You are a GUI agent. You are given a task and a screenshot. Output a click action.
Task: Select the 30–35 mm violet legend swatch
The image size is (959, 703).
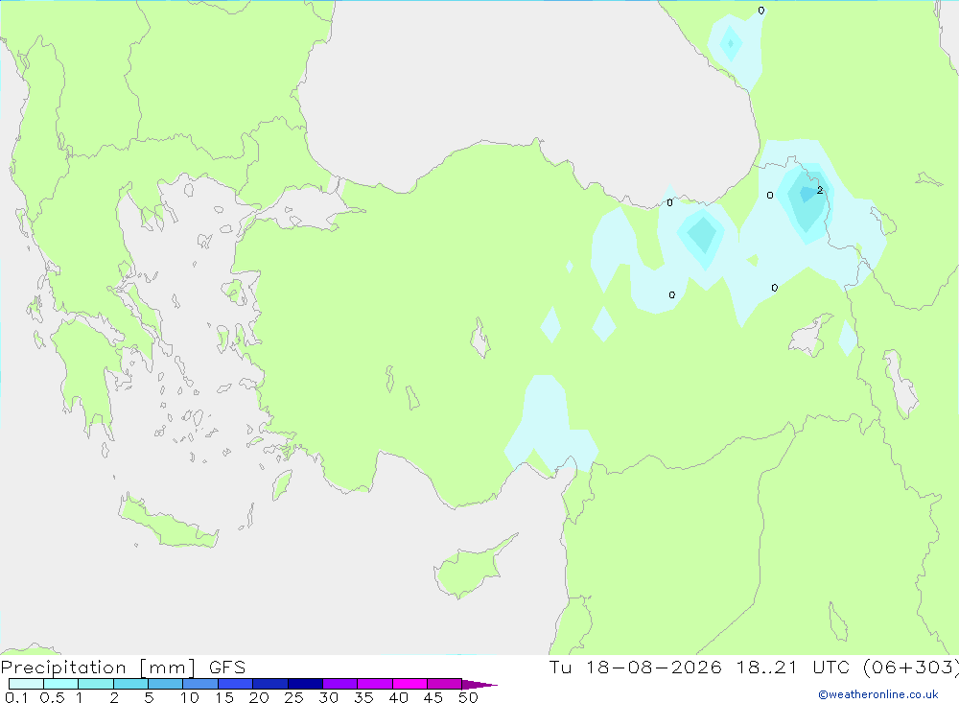(340, 684)
